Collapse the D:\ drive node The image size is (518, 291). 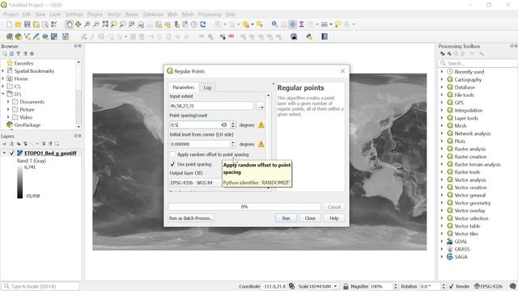(x=3, y=94)
